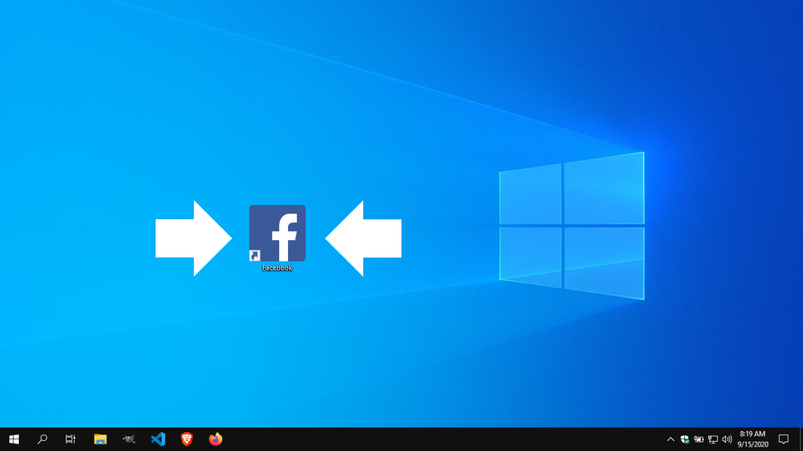Open network connection tray icon
The image size is (803, 451).
click(x=713, y=439)
